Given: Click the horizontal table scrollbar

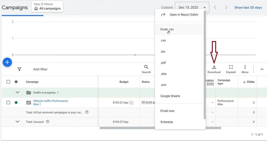Looking at the screenshot, I should (x=160, y=128).
